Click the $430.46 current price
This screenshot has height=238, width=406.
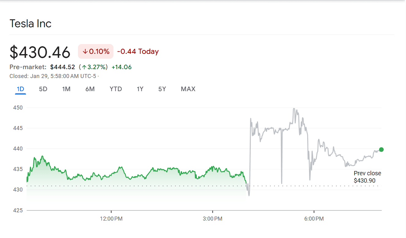click(x=40, y=52)
